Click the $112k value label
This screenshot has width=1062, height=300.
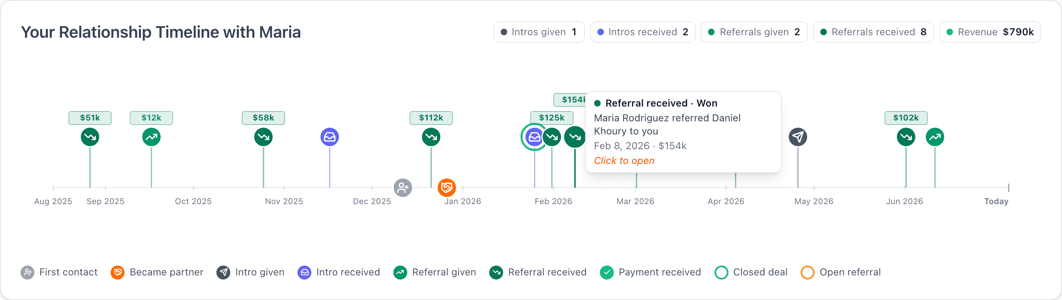click(x=431, y=118)
